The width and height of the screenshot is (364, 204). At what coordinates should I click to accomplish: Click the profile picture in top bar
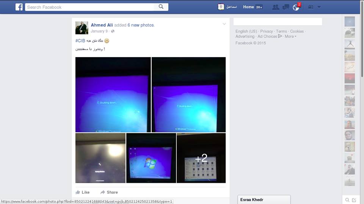(x=221, y=7)
